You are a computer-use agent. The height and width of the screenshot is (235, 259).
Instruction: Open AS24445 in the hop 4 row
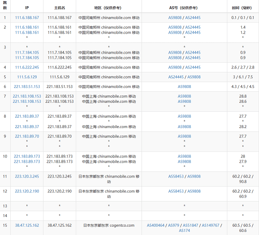pyautogui.click(x=193, y=67)
